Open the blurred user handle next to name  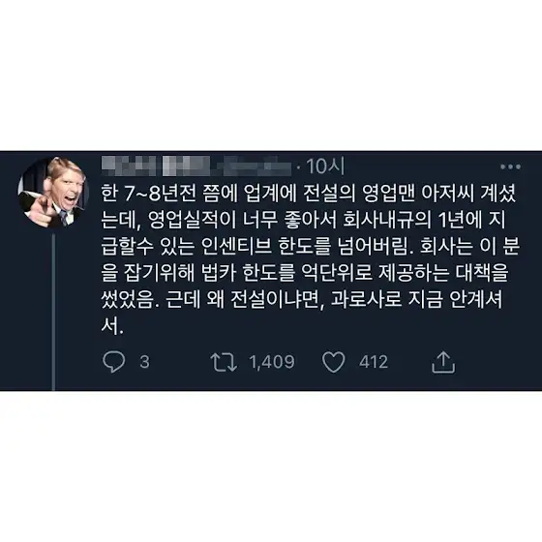coord(252,166)
